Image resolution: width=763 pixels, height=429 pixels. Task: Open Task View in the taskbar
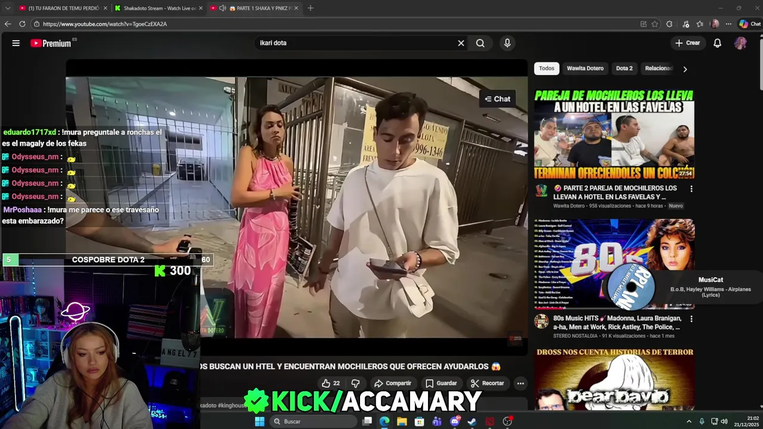[367, 421]
